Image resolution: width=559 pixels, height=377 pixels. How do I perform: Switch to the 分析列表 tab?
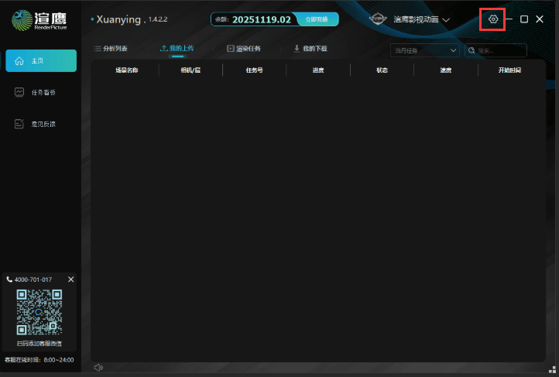click(x=111, y=49)
